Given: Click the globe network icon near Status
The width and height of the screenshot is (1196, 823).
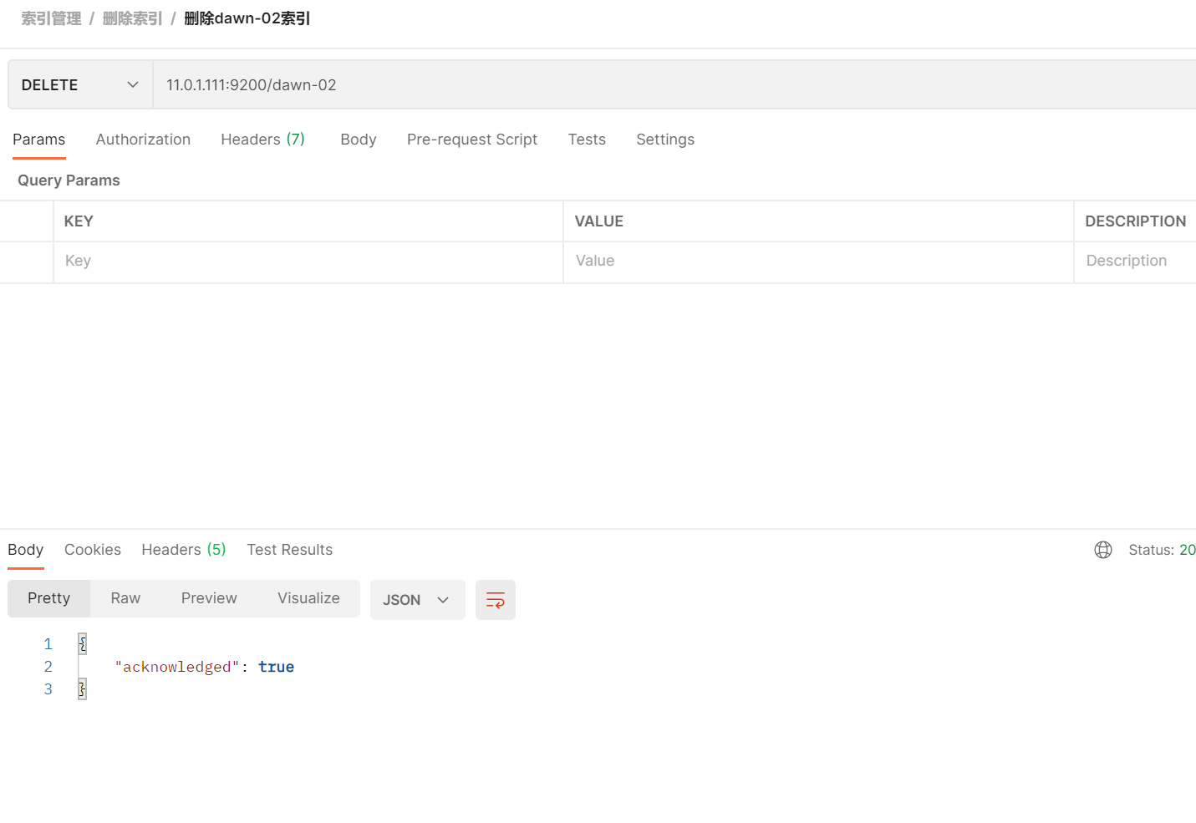Looking at the screenshot, I should pos(1103,550).
